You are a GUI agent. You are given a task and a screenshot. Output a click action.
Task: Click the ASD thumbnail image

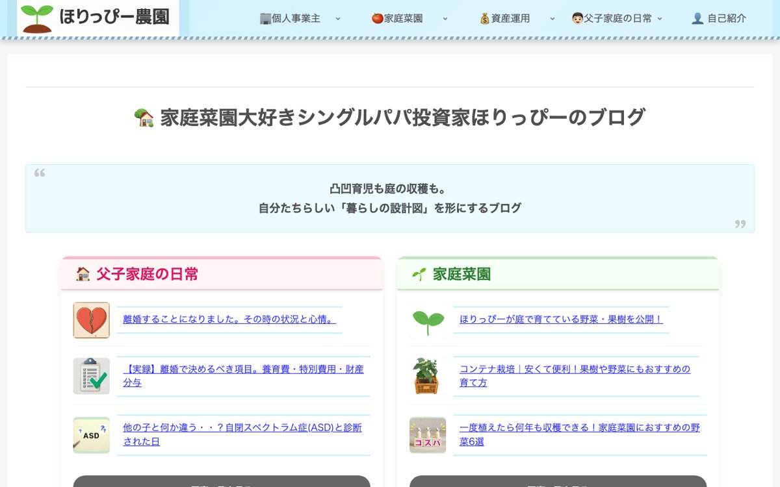pos(91,435)
